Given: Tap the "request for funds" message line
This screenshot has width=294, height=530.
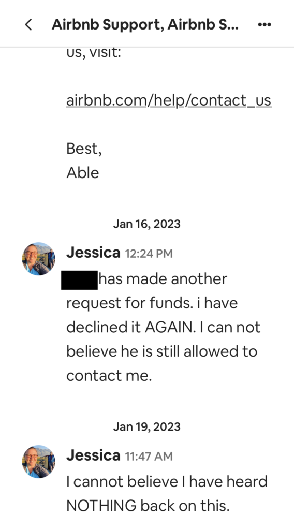Looking at the screenshot, I should pos(152,303).
